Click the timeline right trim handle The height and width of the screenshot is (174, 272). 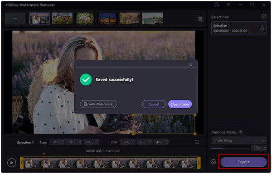point(199,163)
